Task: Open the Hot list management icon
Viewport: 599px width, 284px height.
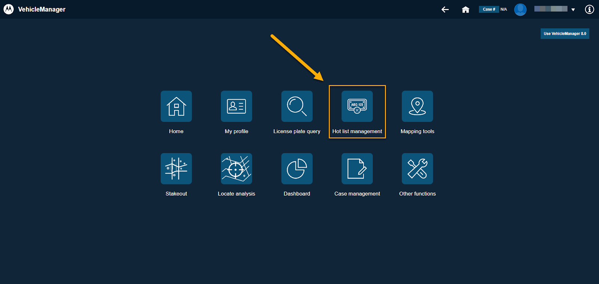Action: tap(357, 106)
